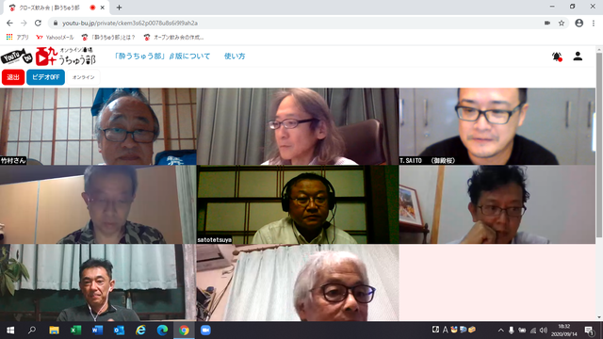Select the curly-haired man resting chin tile
This screenshot has height=339, width=603.
pyautogui.click(x=497, y=205)
